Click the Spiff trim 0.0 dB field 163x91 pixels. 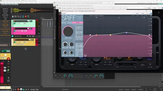(79, 50)
